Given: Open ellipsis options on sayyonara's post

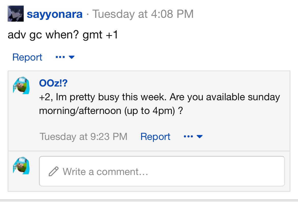Looking at the screenshot, I should pos(60,57).
